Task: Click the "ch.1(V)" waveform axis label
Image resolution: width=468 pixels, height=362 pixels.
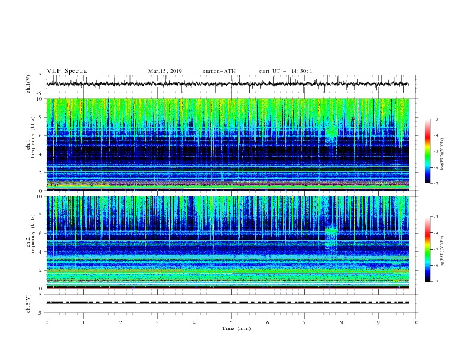Action: (x=28, y=84)
